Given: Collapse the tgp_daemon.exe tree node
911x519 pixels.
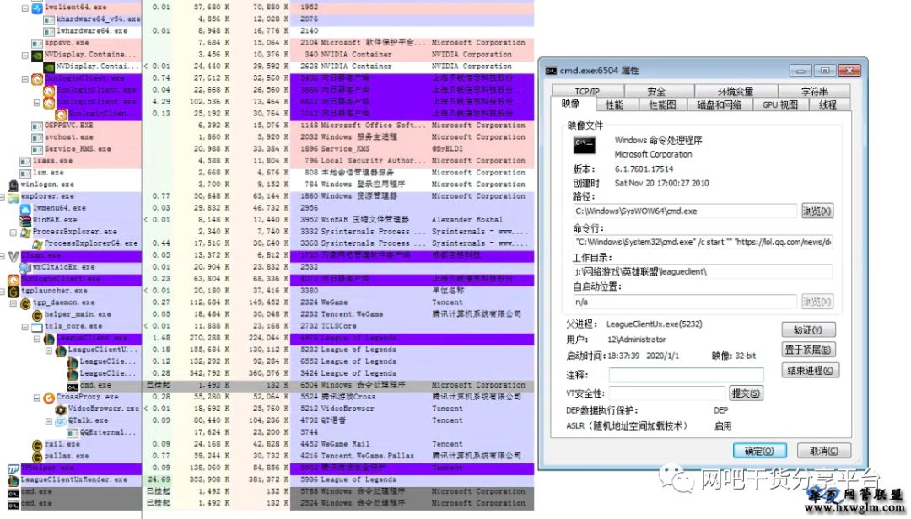Looking at the screenshot, I should 13,303.
